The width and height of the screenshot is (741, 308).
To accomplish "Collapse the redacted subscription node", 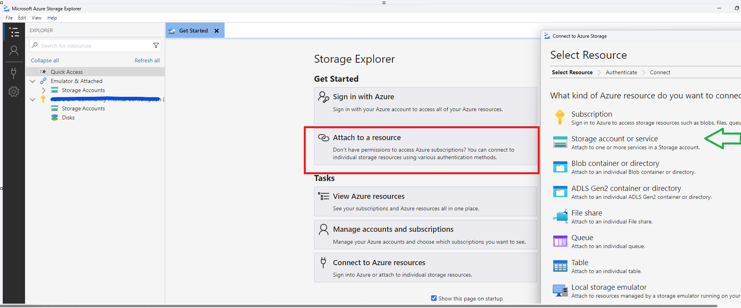I will click(x=33, y=99).
